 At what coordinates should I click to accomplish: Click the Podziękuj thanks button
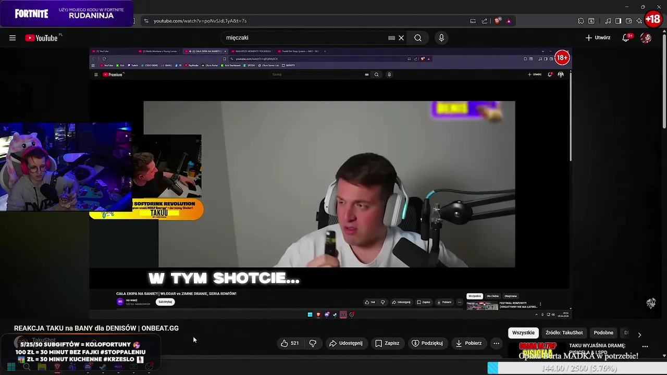[x=427, y=343]
